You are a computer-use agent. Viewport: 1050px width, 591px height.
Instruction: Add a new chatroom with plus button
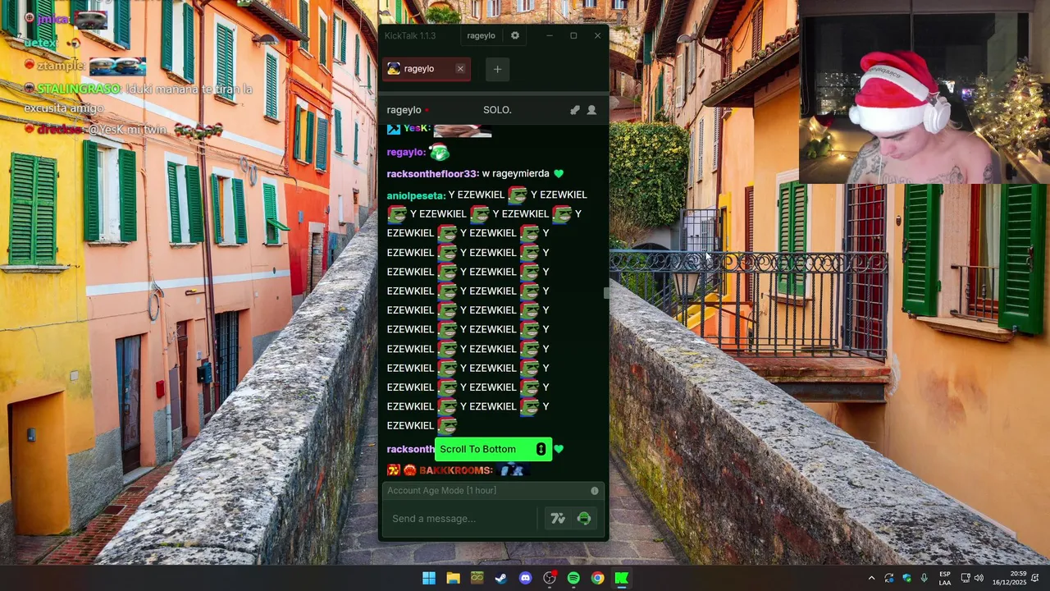click(497, 69)
